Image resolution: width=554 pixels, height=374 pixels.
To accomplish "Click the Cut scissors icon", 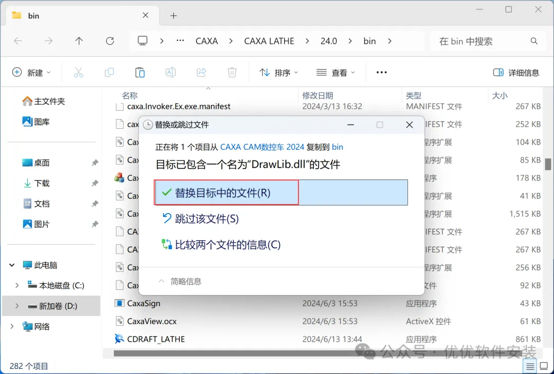I will pos(78,72).
